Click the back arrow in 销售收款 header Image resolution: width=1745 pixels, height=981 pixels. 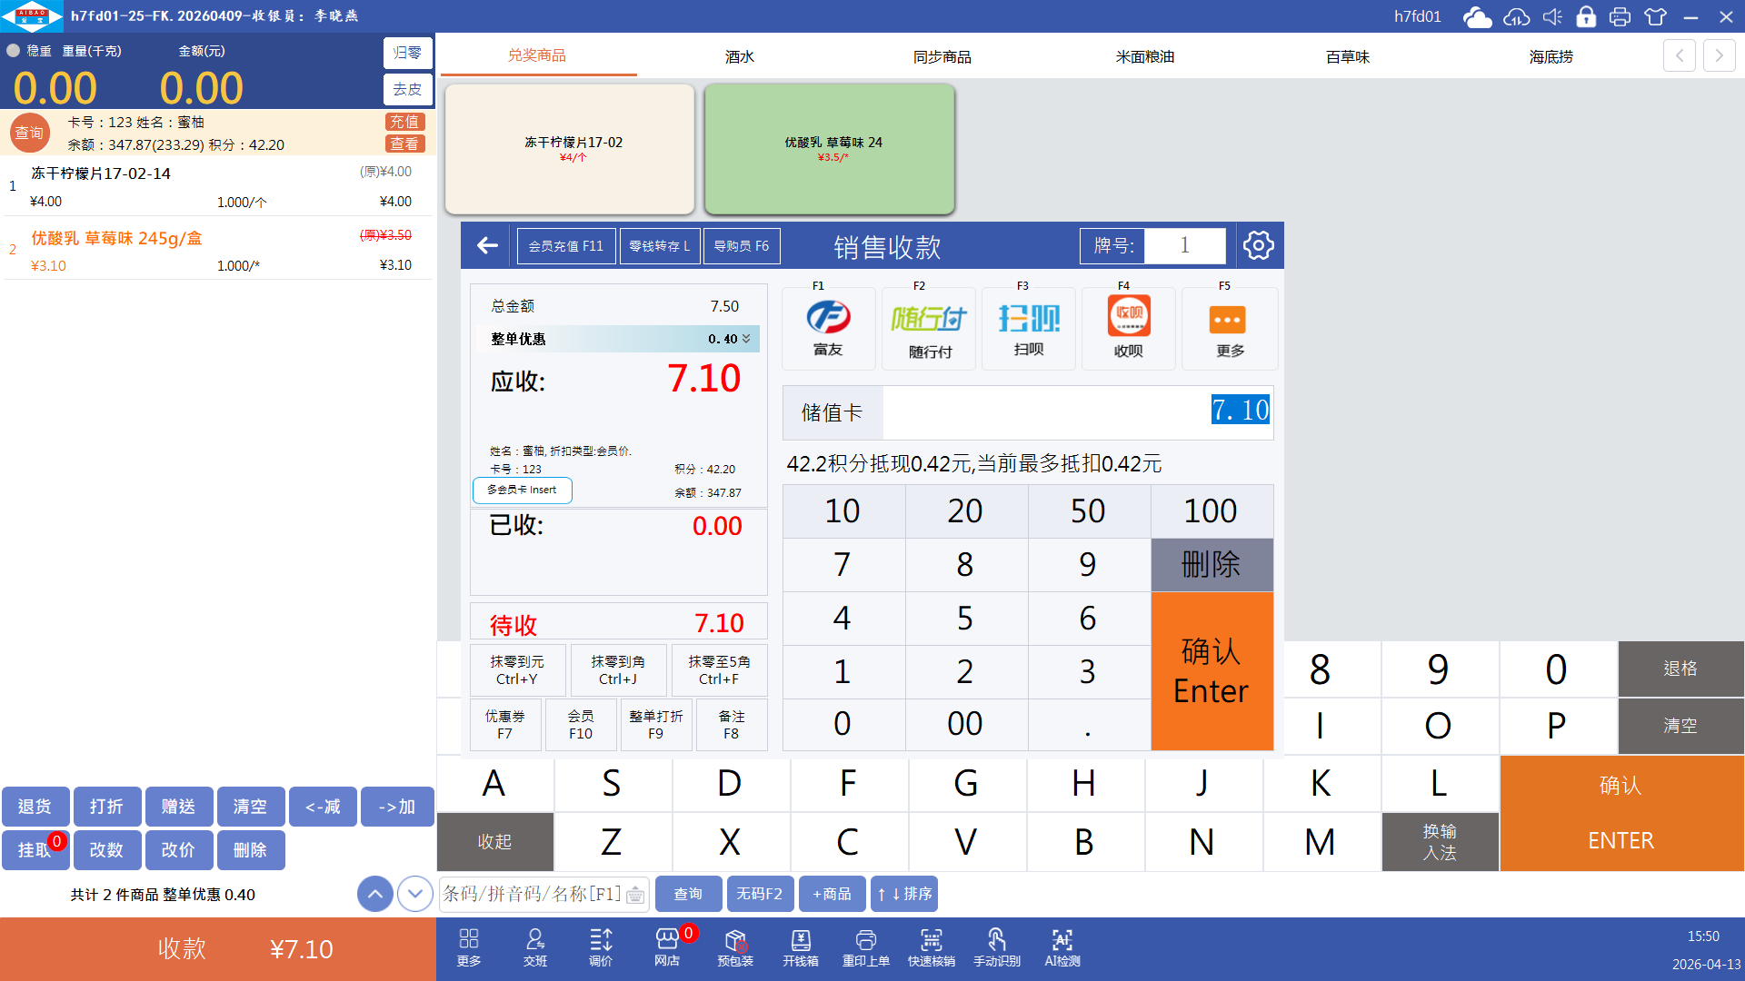[487, 245]
